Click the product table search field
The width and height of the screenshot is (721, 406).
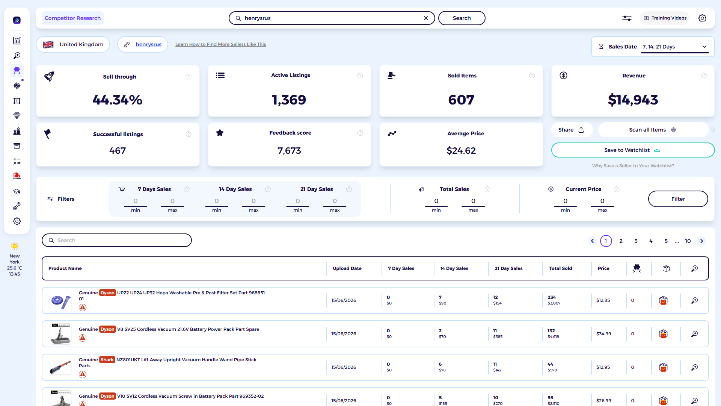[117, 240]
